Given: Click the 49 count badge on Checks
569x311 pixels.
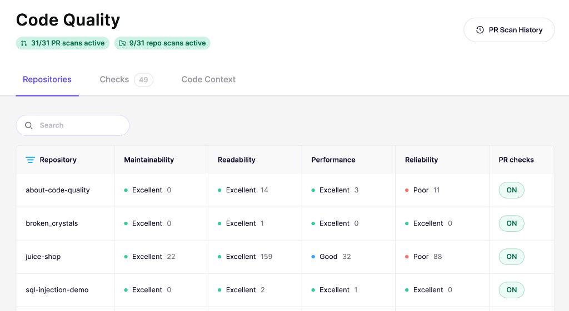Looking at the screenshot, I should [143, 80].
